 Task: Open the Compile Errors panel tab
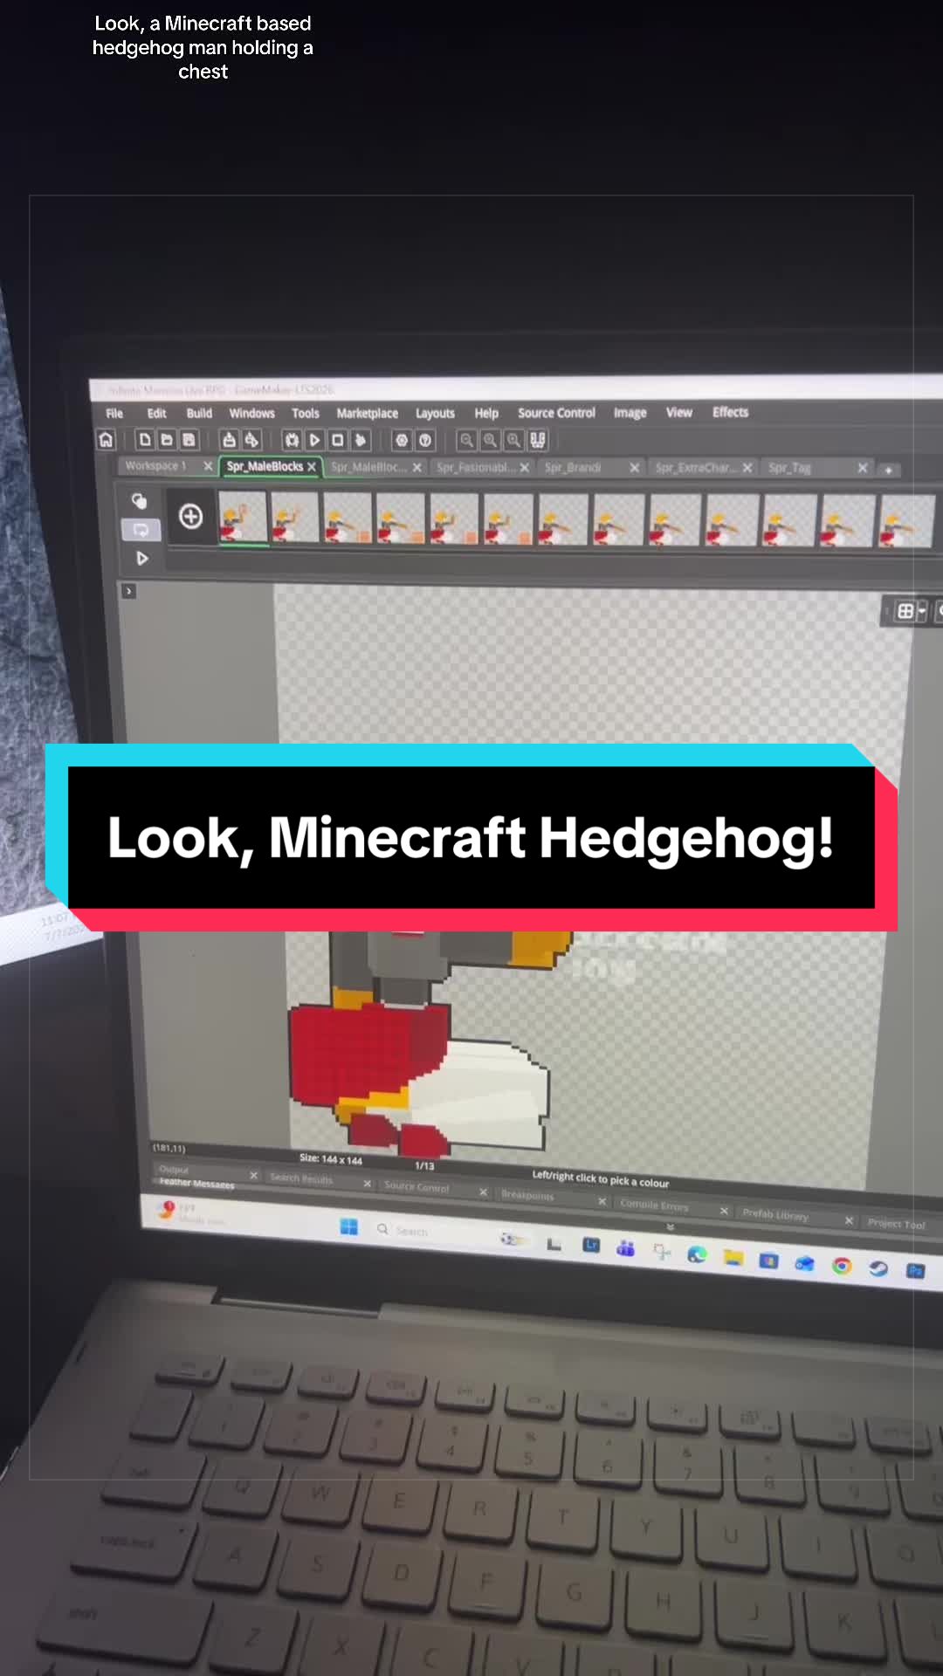(654, 1205)
